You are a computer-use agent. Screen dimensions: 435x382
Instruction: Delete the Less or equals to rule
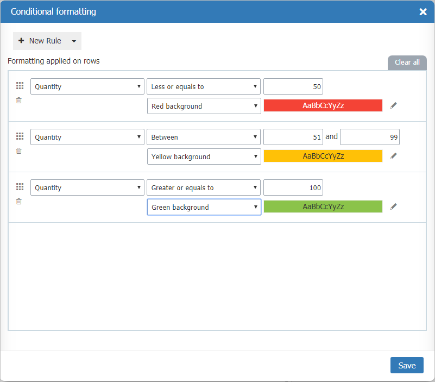point(19,101)
